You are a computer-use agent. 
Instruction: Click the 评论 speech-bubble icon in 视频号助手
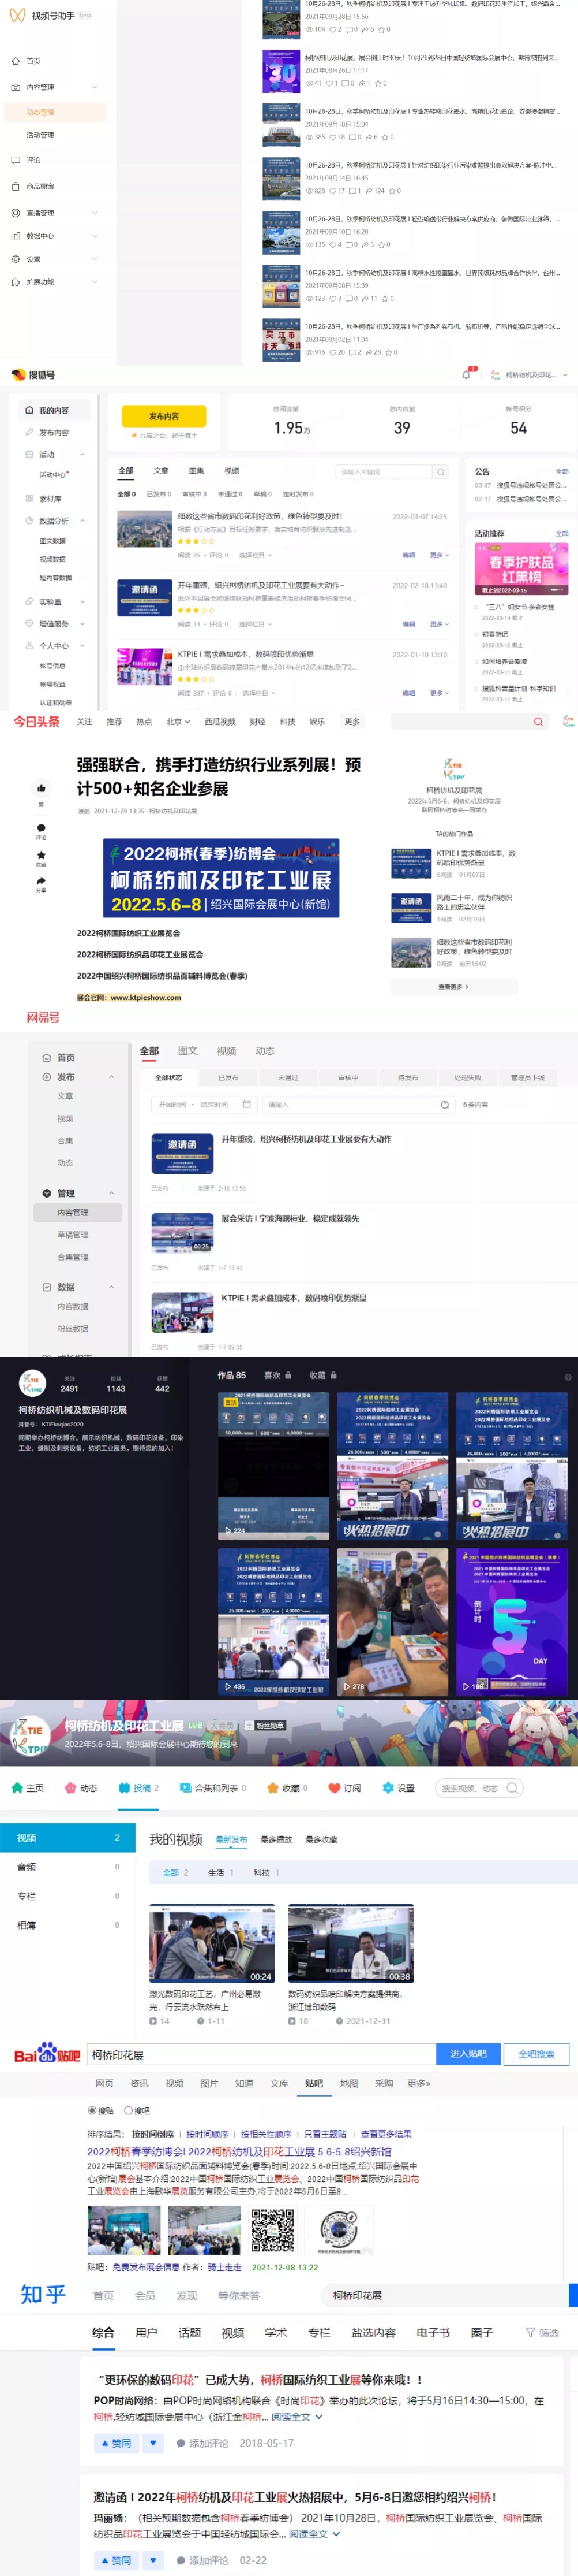[x=16, y=160]
